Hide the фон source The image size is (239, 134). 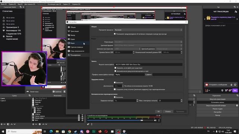[x=79, y=120]
